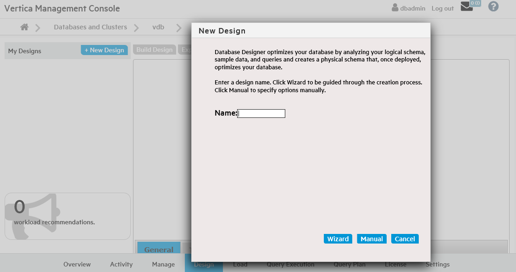Choose the Manual design option button
This screenshot has height=272, width=516.
tap(372, 239)
